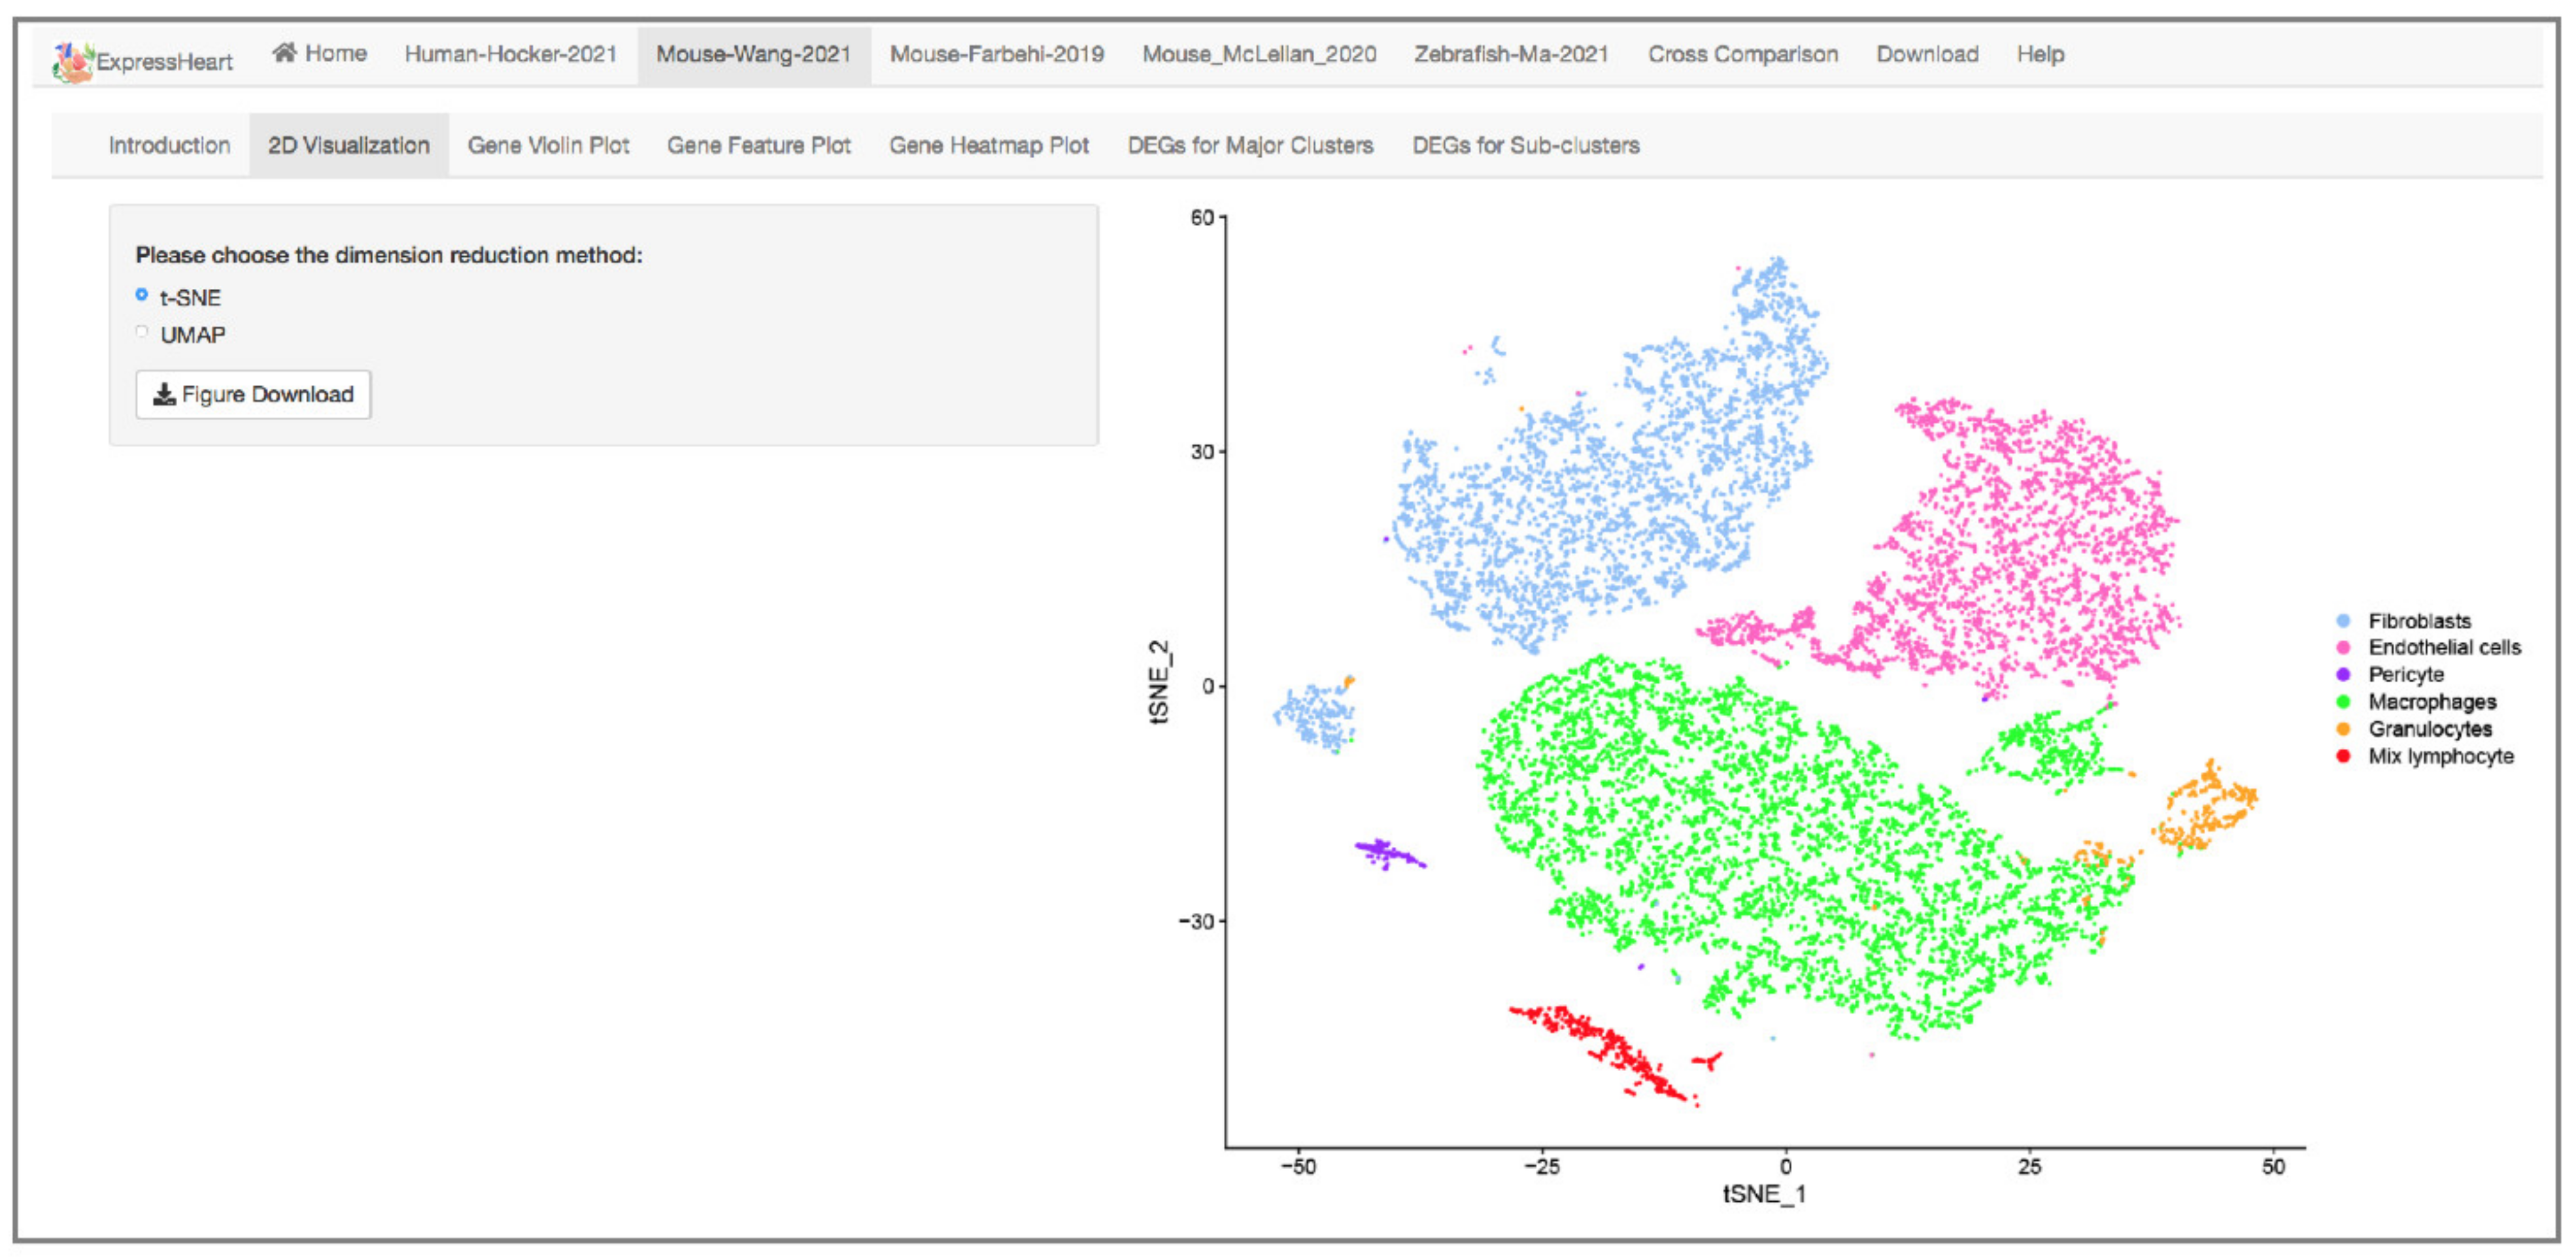Switch to the Introduction sub-tab
Screen dimensions: 2576x1260
point(169,146)
